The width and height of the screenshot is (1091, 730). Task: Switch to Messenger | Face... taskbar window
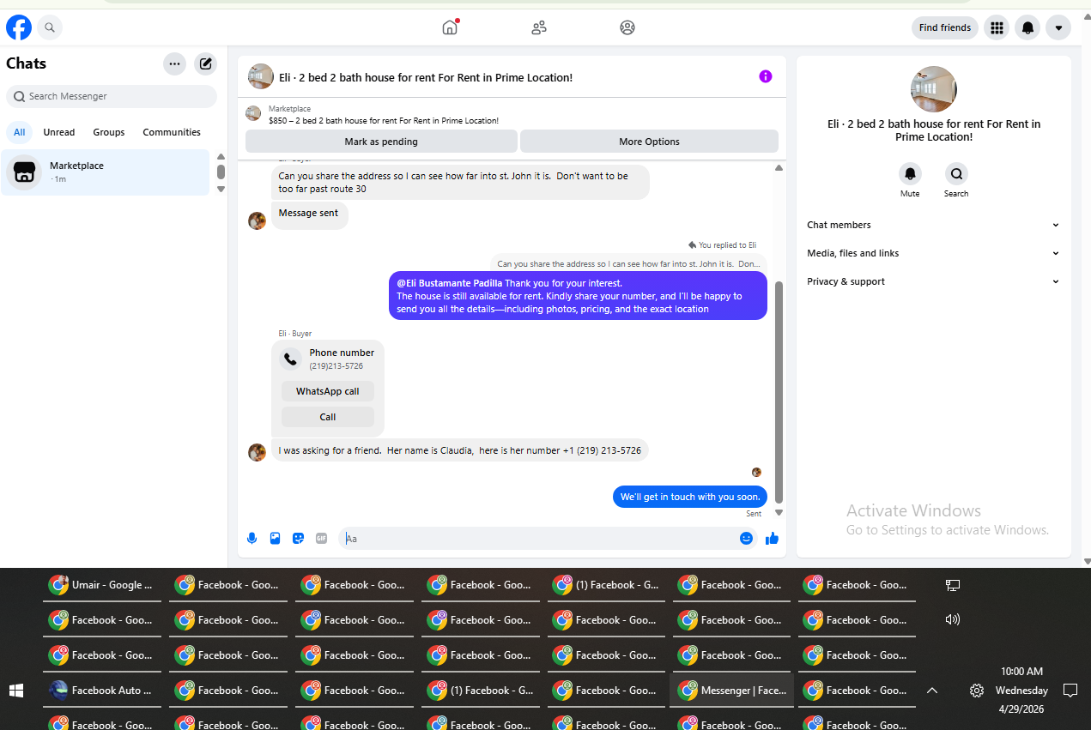click(732, 690)
